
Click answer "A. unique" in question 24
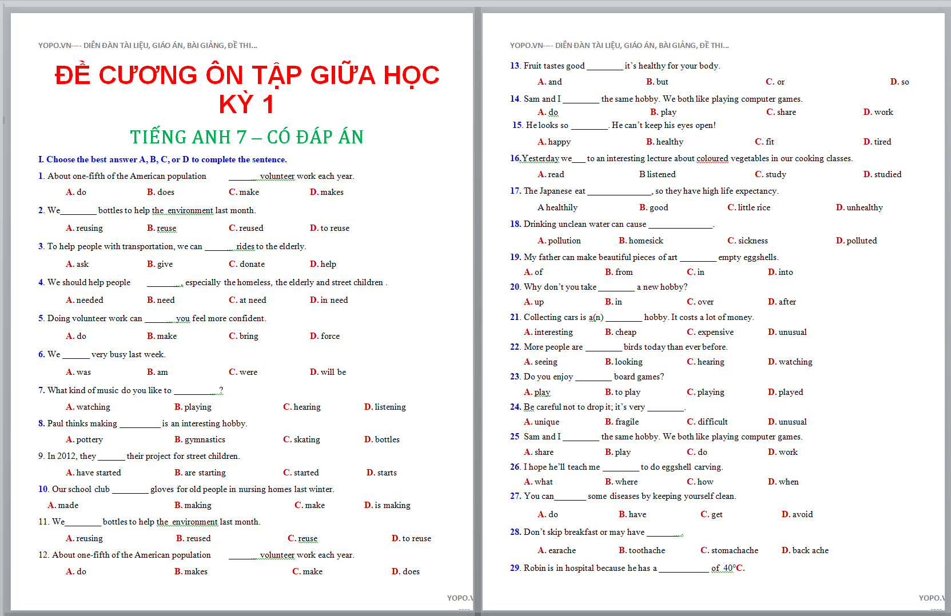click(542, 422)
